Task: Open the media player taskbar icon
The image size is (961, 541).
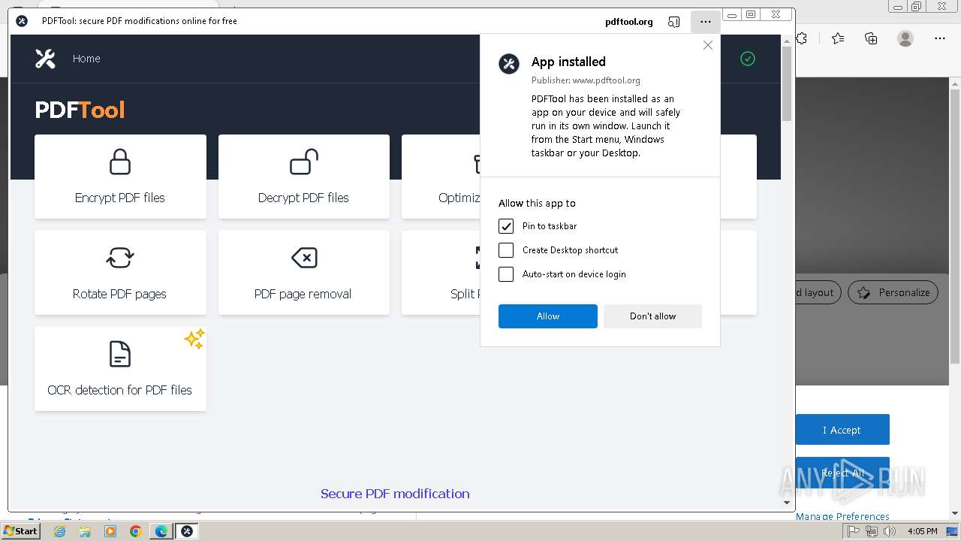Action: [x=110, y=531]
